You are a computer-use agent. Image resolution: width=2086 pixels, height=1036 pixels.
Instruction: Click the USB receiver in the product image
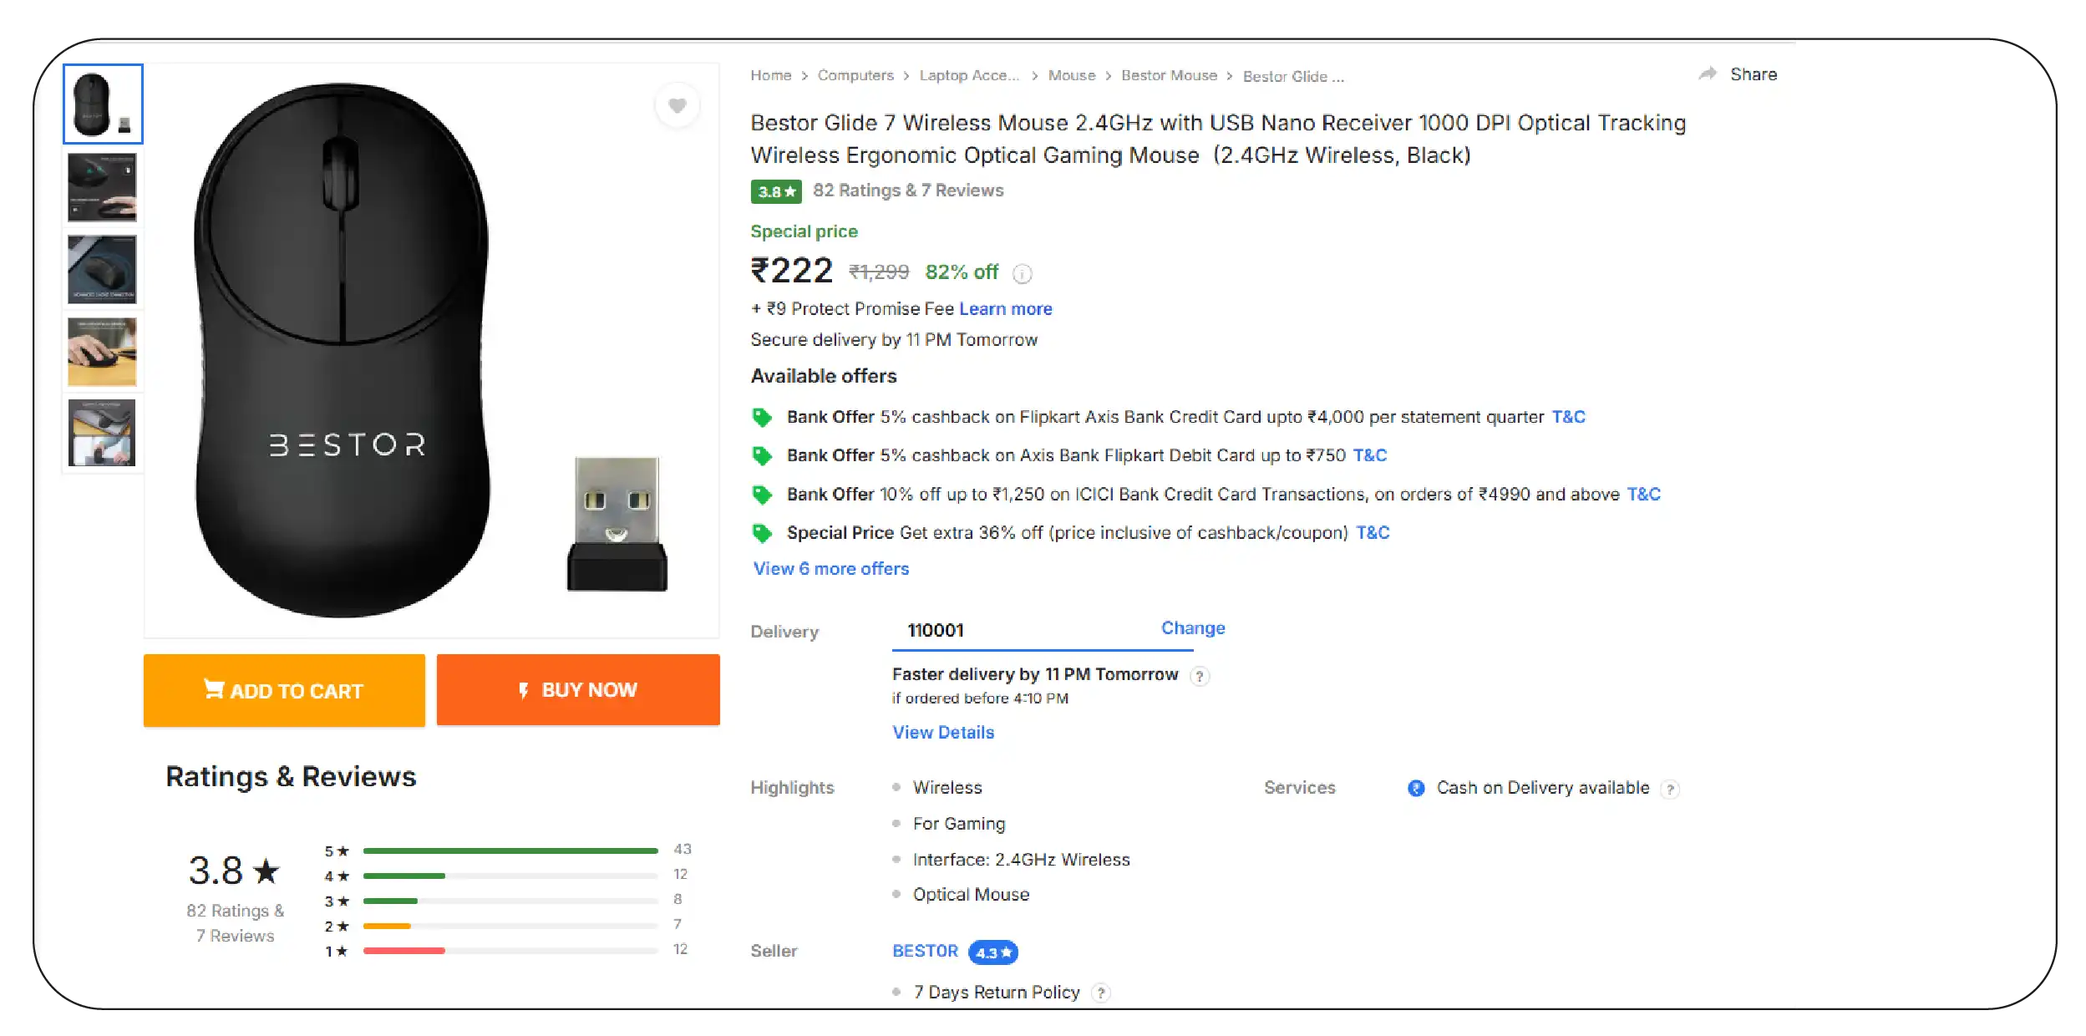pos(617,524)
